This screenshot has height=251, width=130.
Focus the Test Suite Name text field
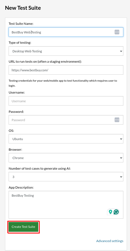click(66, 32)
